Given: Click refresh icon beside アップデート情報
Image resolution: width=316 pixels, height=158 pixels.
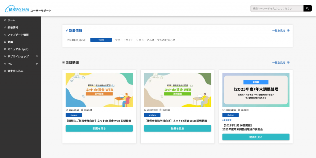Looking at the screenshot, I should click(x=5, y=35).
